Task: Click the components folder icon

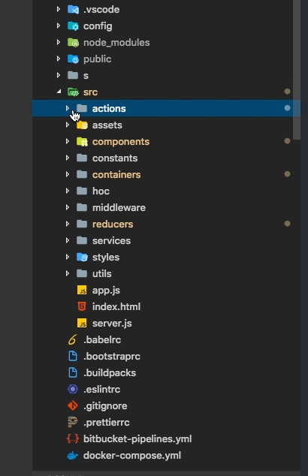Action: click(82, 141)
